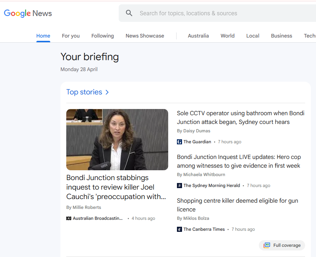Switch to News Showcase
The image size is (316, 257).
[x=145, y=36]
